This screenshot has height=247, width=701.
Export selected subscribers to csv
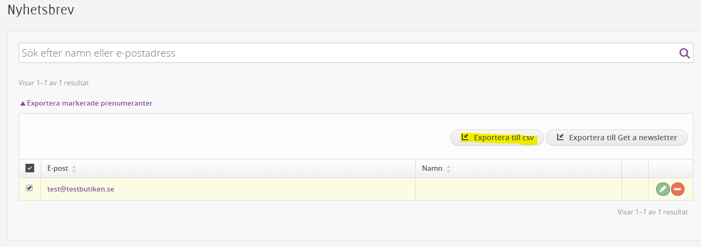pyautogui.click(x=497, y=138)
